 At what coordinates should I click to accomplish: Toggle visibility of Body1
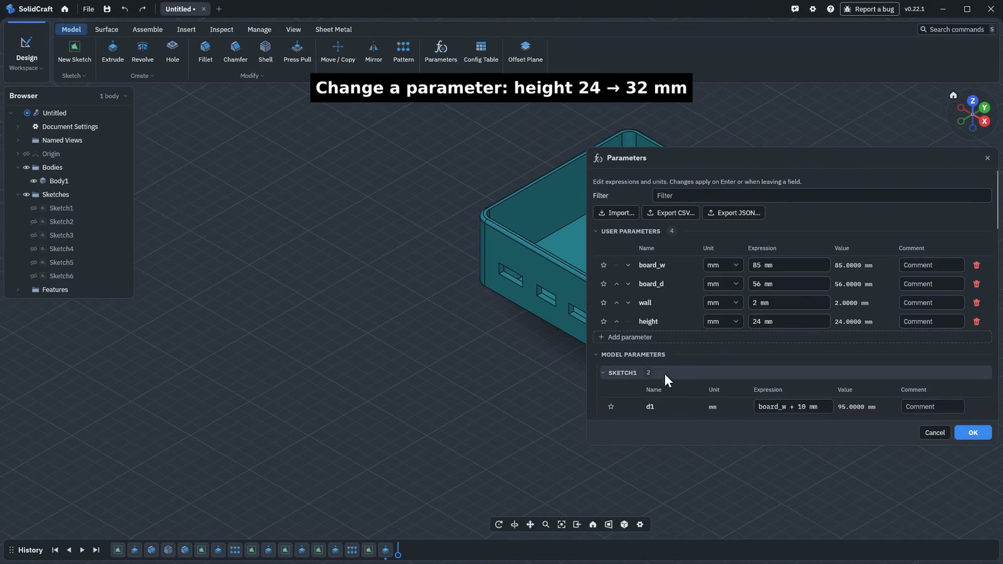tap(34, 181)
